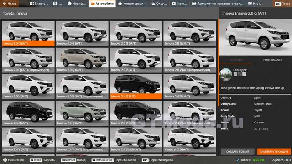Viewport: 292px width, 164px height.
Task: Select the black Innova 2.4 G (A/T)
Action: coord(136,87)
